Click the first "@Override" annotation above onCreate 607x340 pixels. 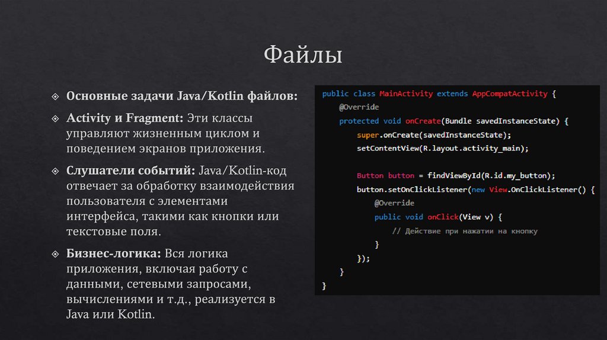pyautogui.click(x=359, y=107)
